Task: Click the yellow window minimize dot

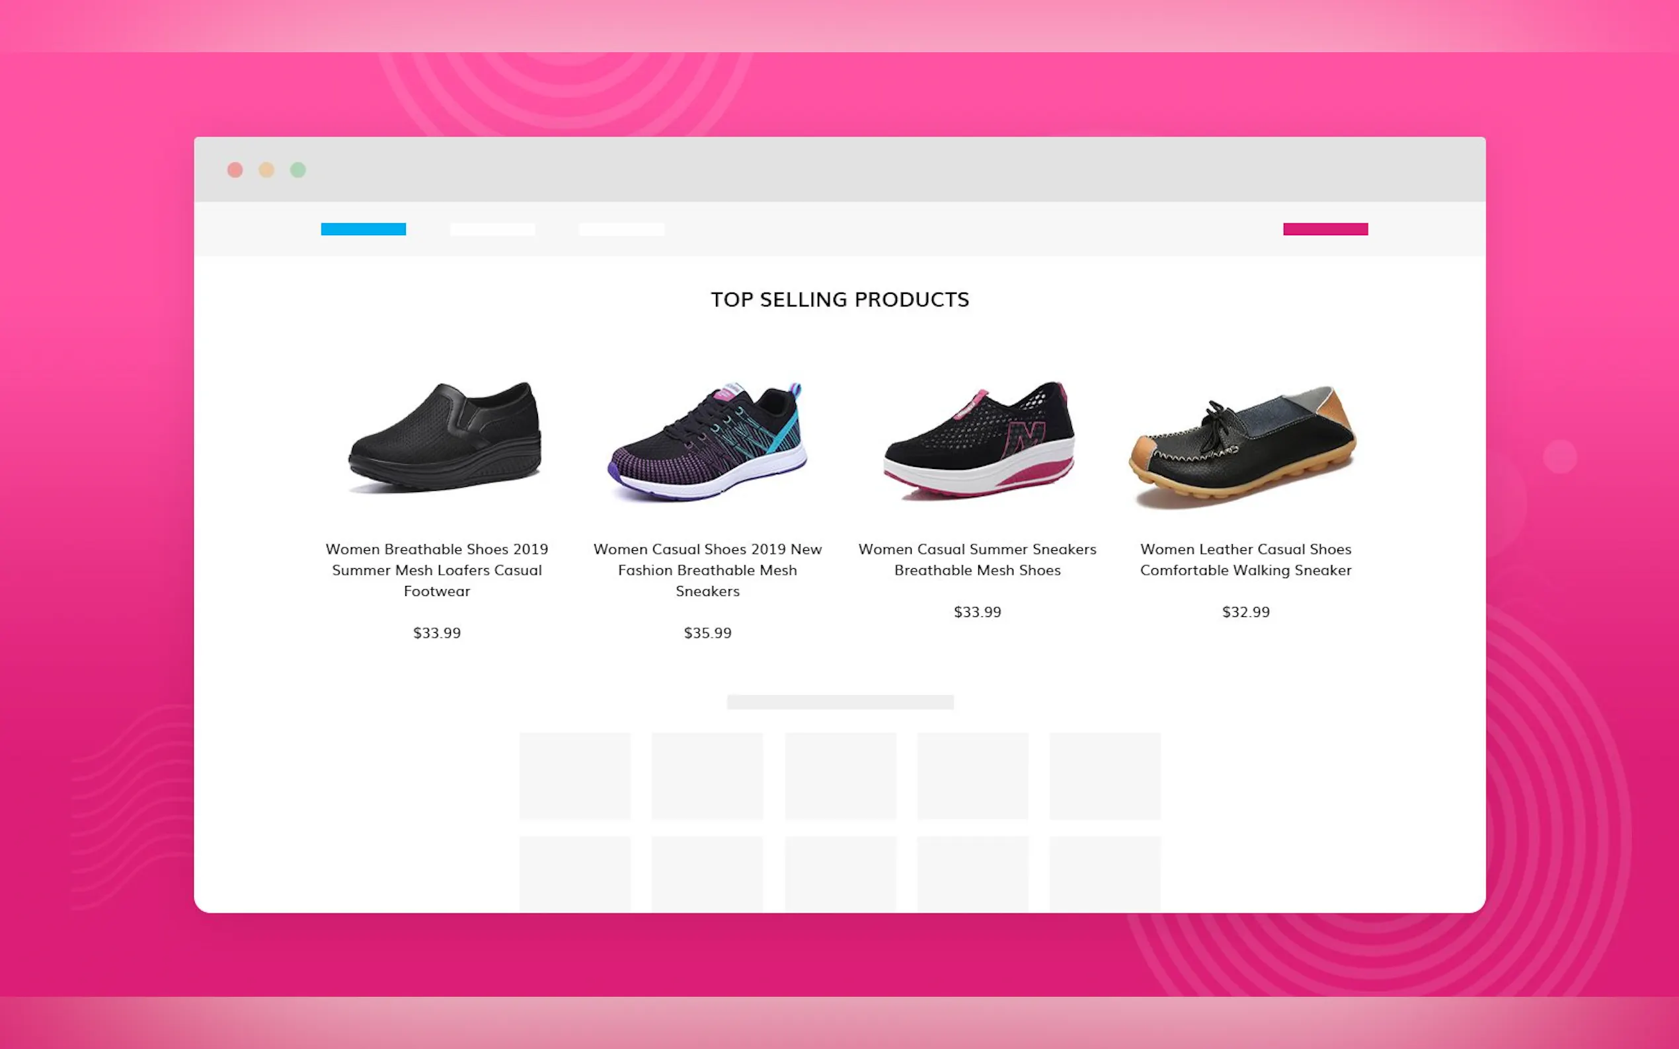Action: click(266, 170)
